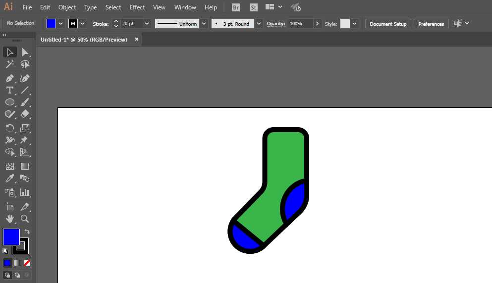Switch paint mode to Gradient

[x=17, y=263]
